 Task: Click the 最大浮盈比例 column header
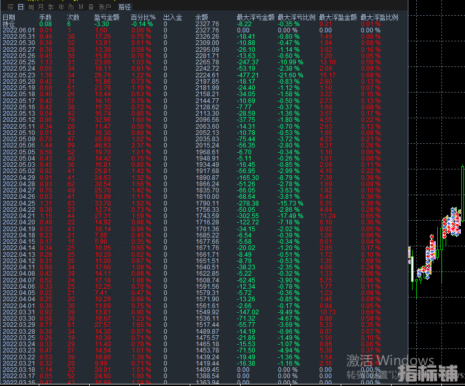(x=379, y=18)
